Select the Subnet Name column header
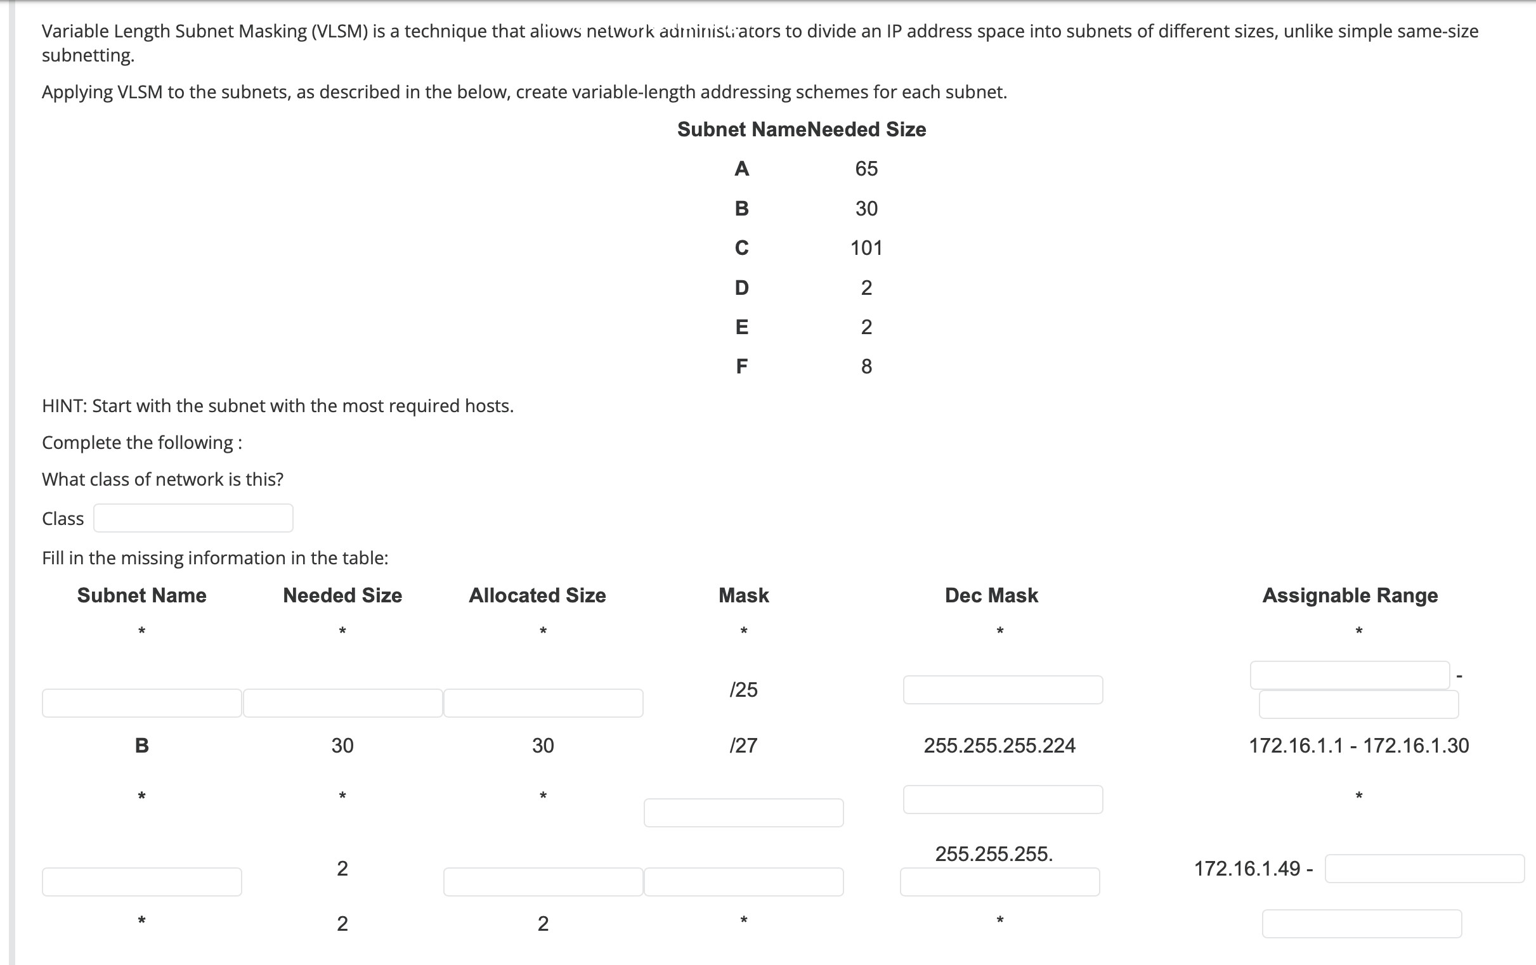 (141, 595)
